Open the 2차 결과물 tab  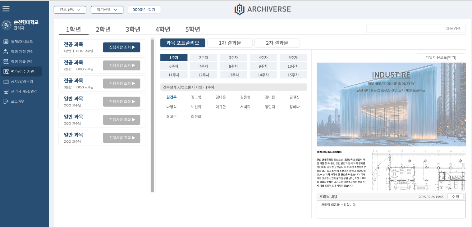click(x=277, y=43)
